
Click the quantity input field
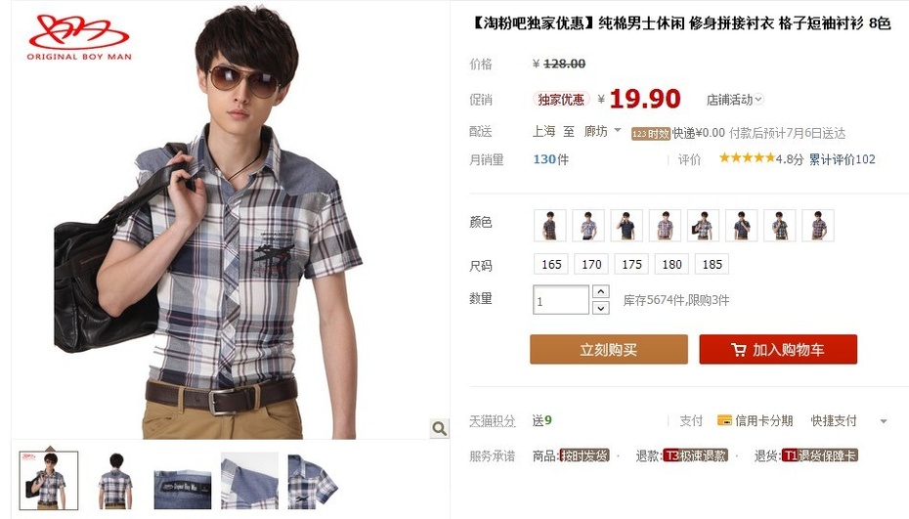(x=561, y=300)
